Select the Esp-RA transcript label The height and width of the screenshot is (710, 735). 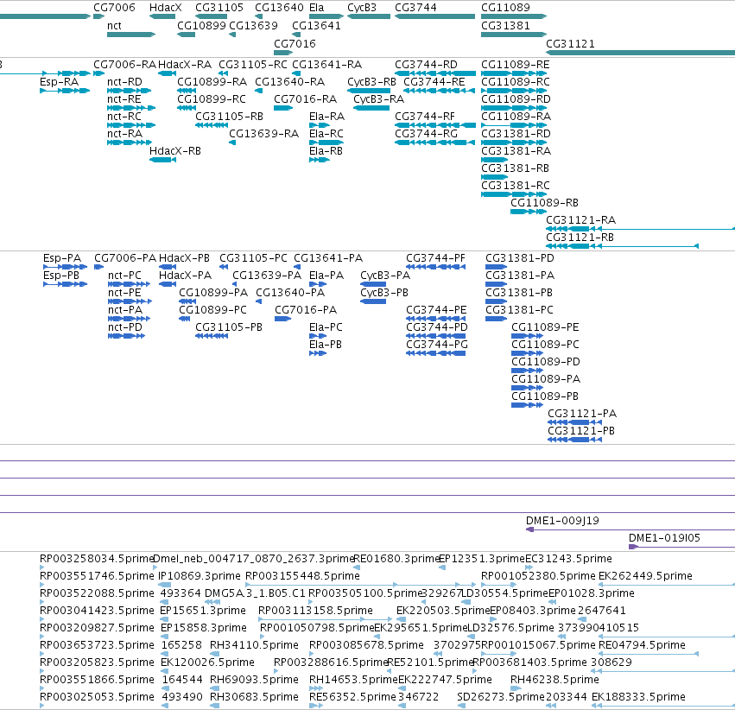pyautogui.click(x=59, y=81)
